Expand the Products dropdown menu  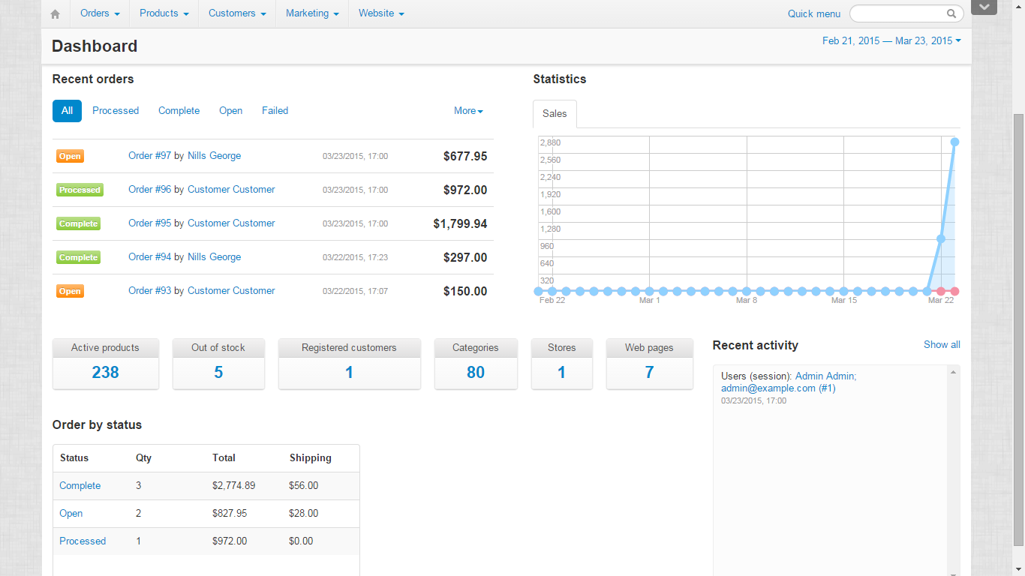coord(164,13)
